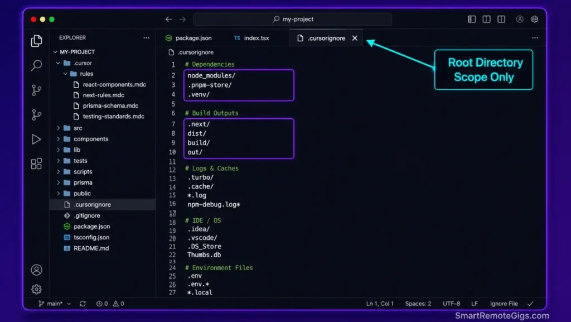Screen dimensions: 571x322
Task: Expand the lib folder
Action: 58,150
